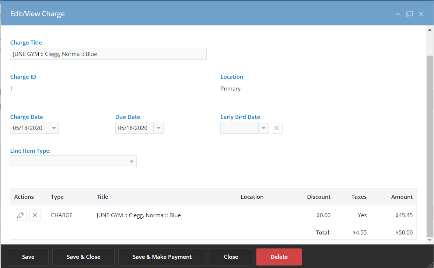Viewport: 434px width, 268px height.
Task: Click the Close button at bottom
Action: click(231, 257)
